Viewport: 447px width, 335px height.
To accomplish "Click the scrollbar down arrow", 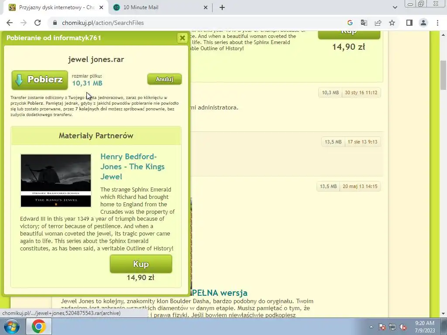I will [443, 314].
